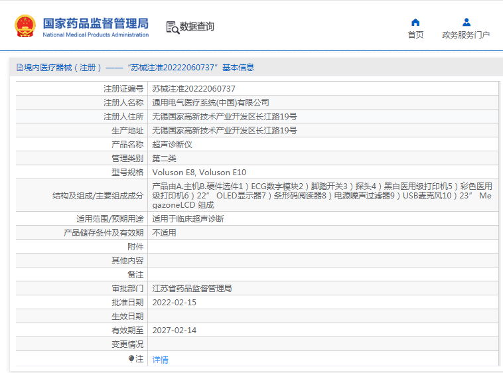The width and height of the screenshot is (503, 373).
Task: Select the value 苏械注准20222060737 in the table
Action: click(x=194, y=88)
